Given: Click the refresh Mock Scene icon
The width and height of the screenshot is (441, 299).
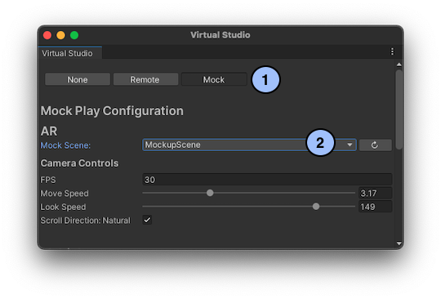Looking at the screenshot, I should tap(375, 145).
